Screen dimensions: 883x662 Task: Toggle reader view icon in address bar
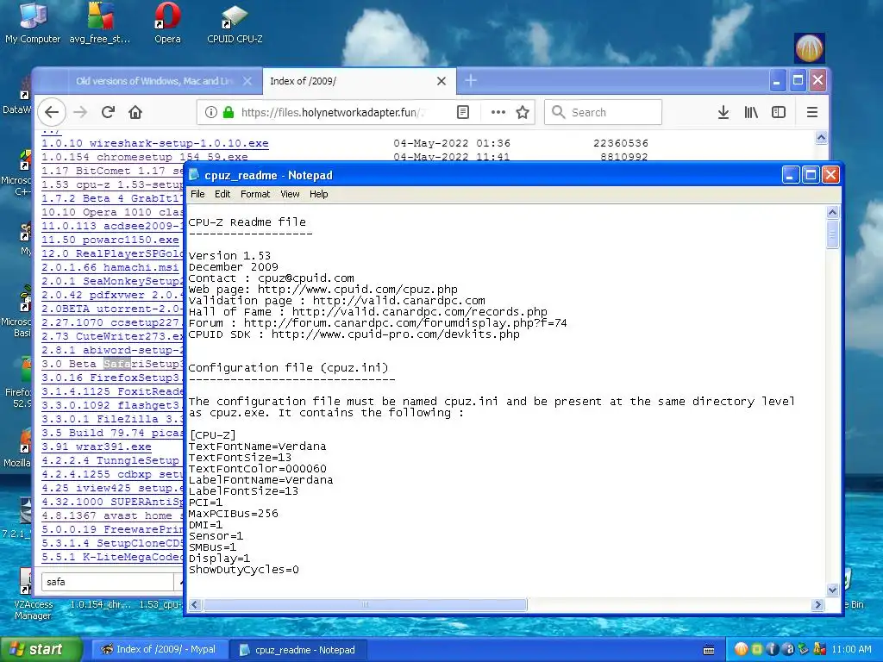tap(463, 112)
